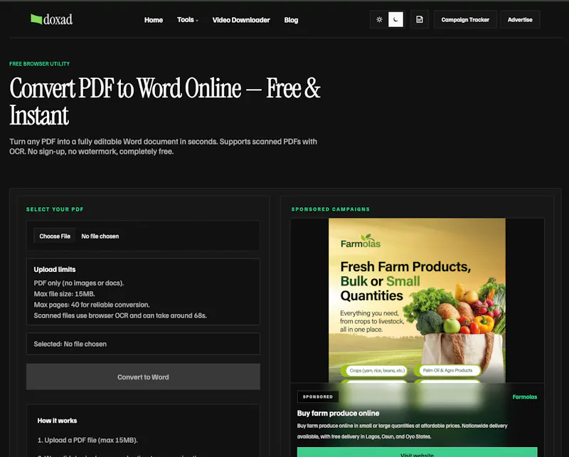This screenshot has width=569, height=457.
Task: Open the Blog page
Action: point(291,20)
